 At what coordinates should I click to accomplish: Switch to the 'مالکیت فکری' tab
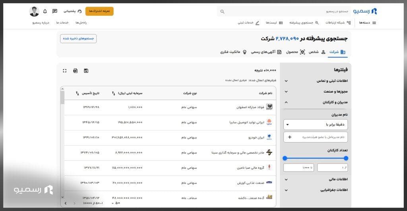click(x=233, y=52)
